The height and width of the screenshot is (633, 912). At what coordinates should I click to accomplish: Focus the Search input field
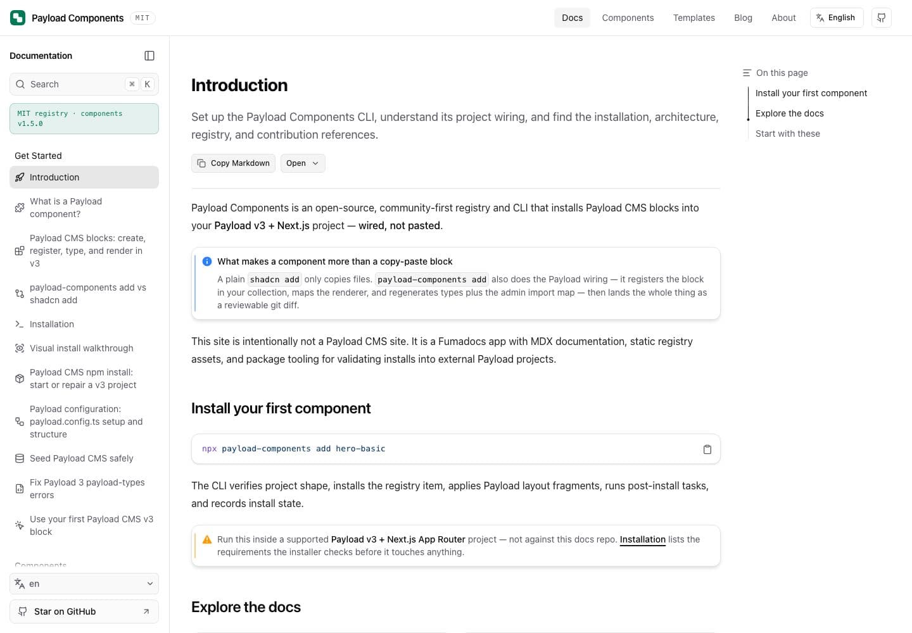click(x=84, y=84)
